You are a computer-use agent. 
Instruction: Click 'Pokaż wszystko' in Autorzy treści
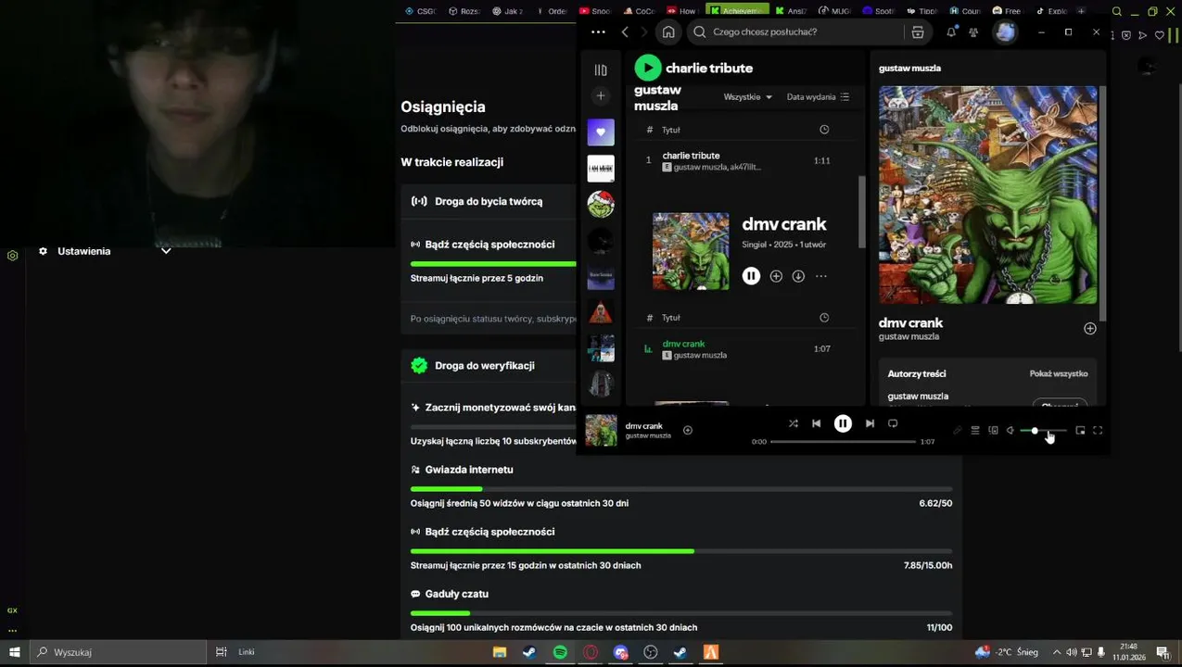click(1059, 373)
